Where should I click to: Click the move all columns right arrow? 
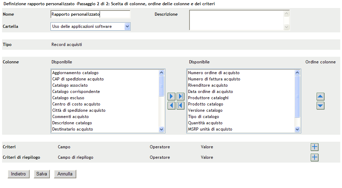180,96
